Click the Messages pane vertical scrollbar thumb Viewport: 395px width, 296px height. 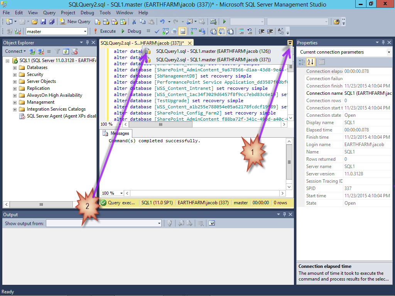[289, 162]
